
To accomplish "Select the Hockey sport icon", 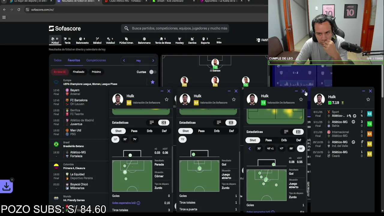I will point(179,40).
